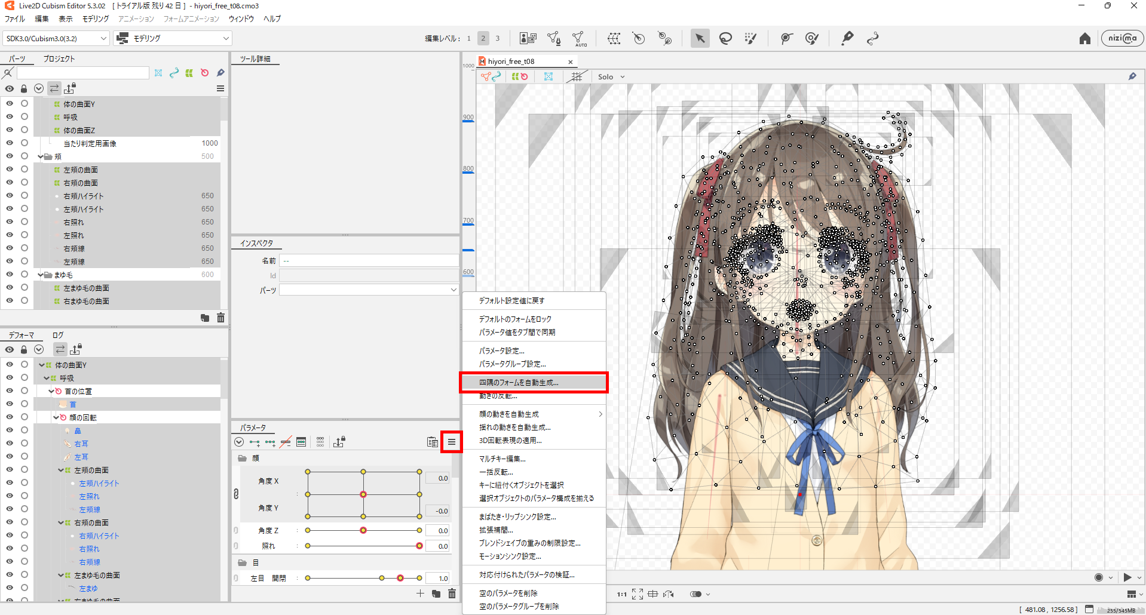Viewport: 1146px width, 615px height.
Task: Click the parts search input field
Action: tap(83, 73)
